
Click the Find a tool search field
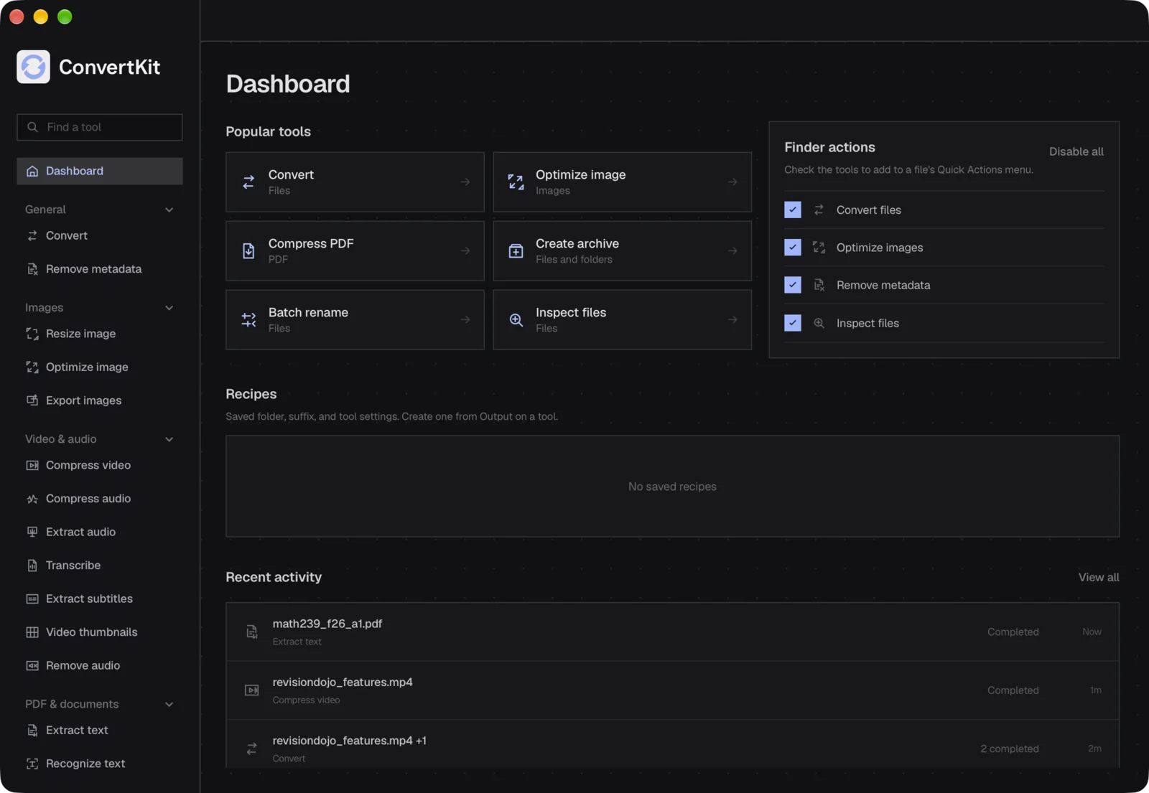tap(99, 127)
